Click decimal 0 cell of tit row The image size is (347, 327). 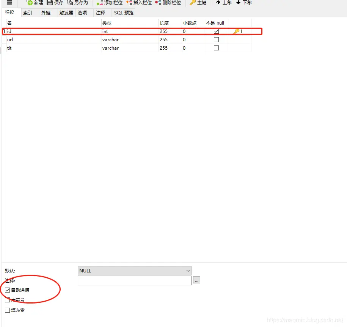click(x=193, y=48)
